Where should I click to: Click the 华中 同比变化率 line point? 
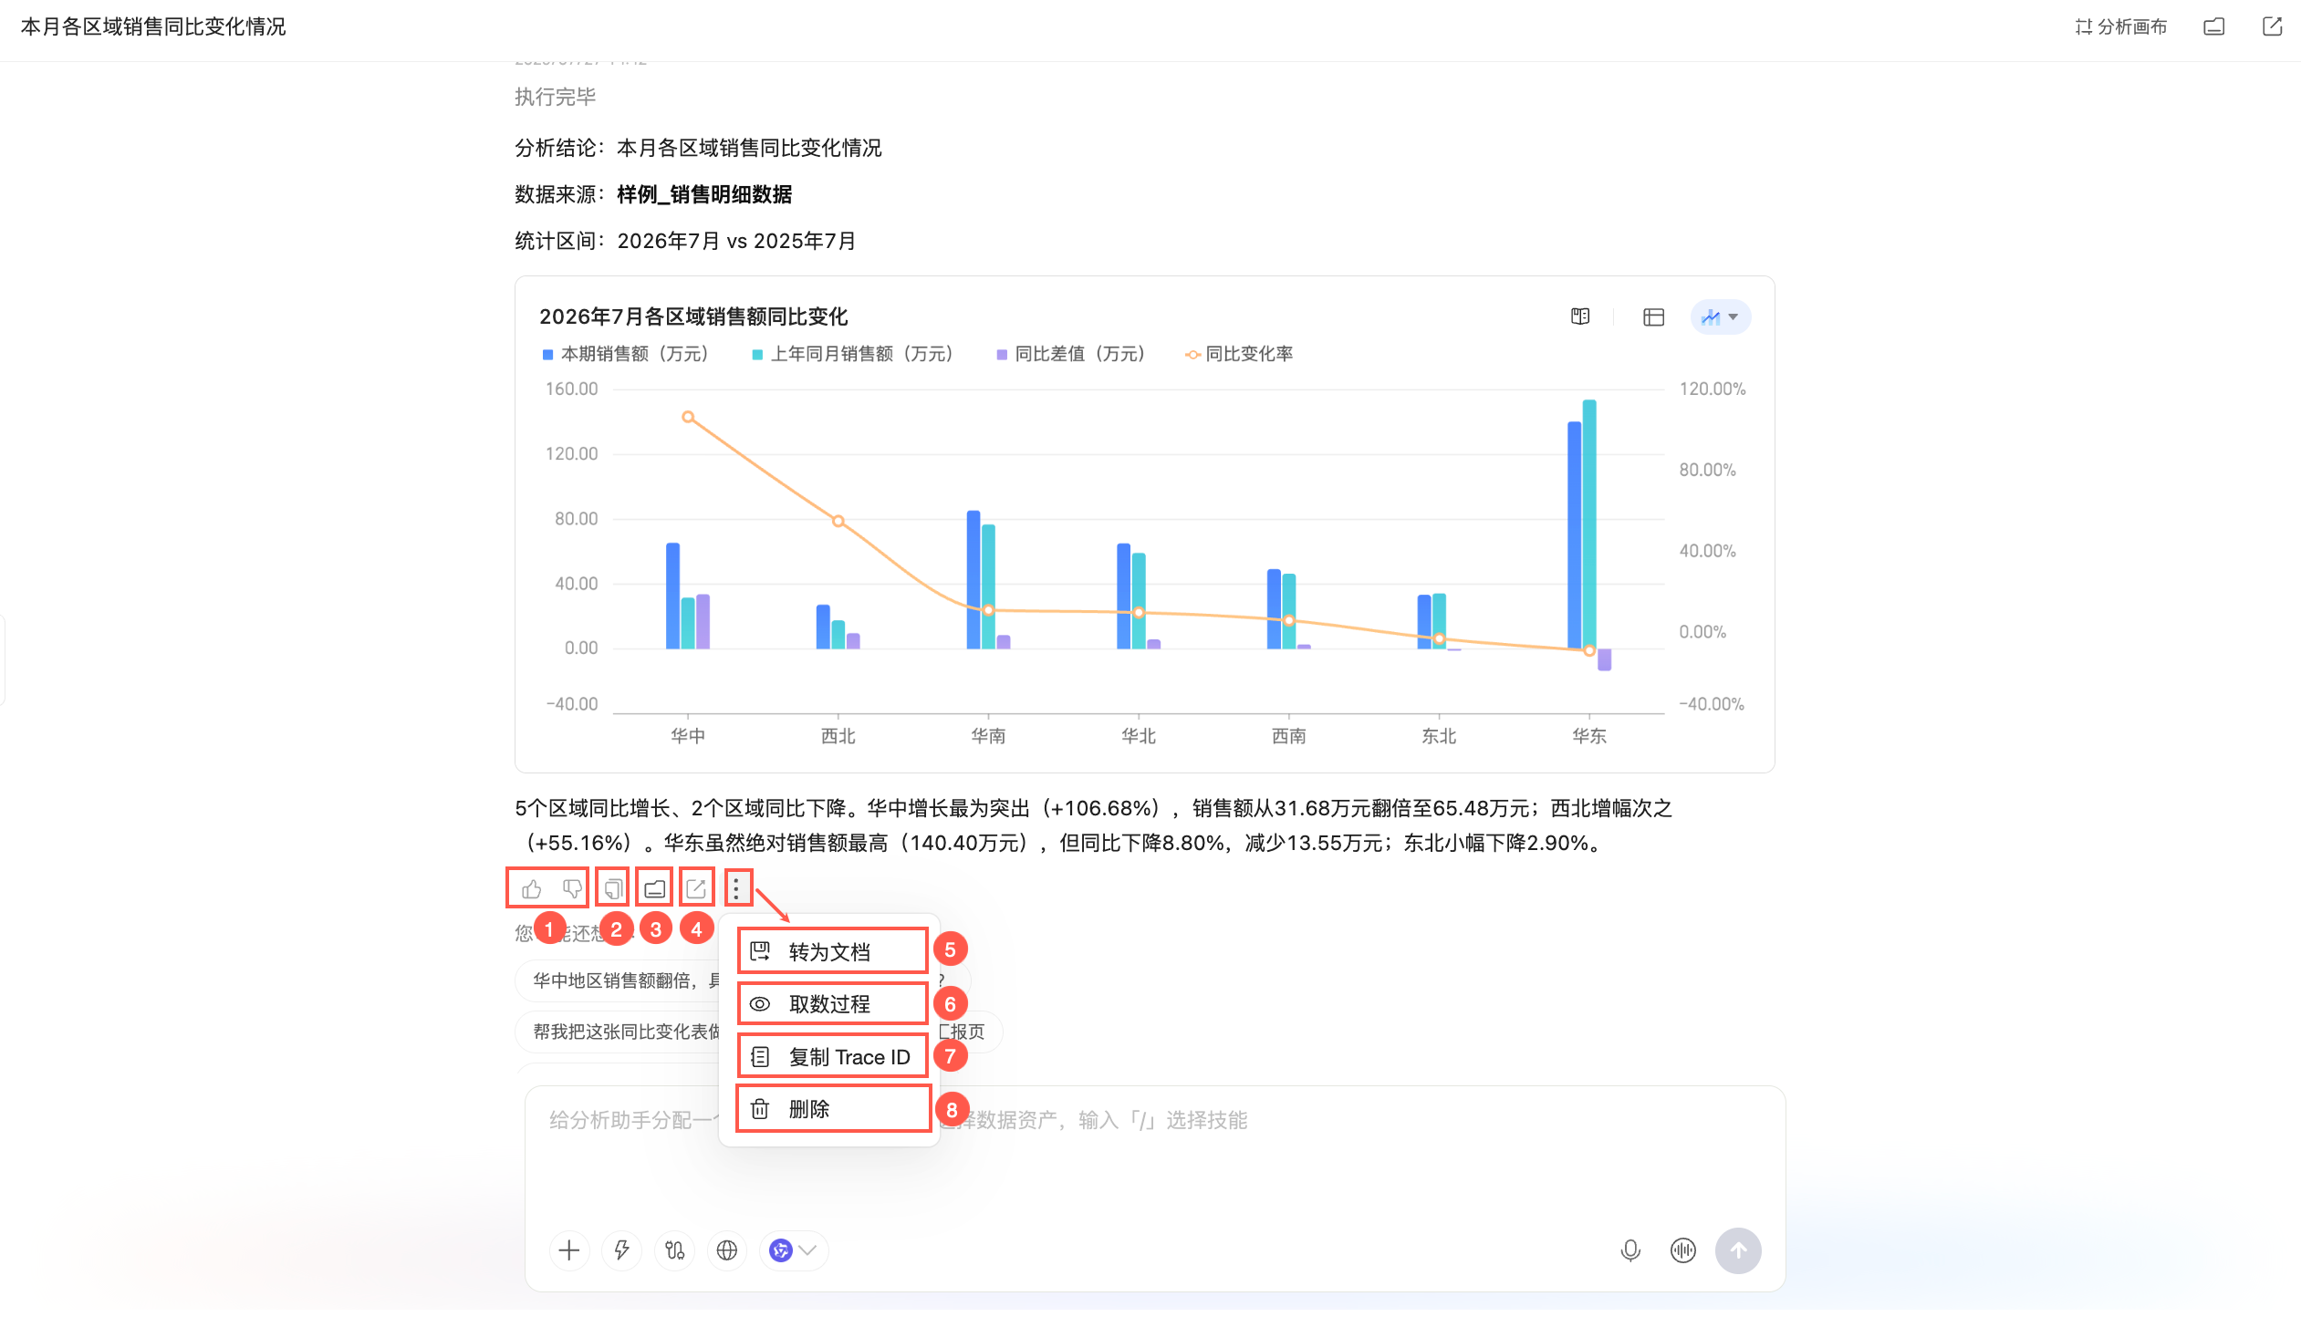pos(688,417)
